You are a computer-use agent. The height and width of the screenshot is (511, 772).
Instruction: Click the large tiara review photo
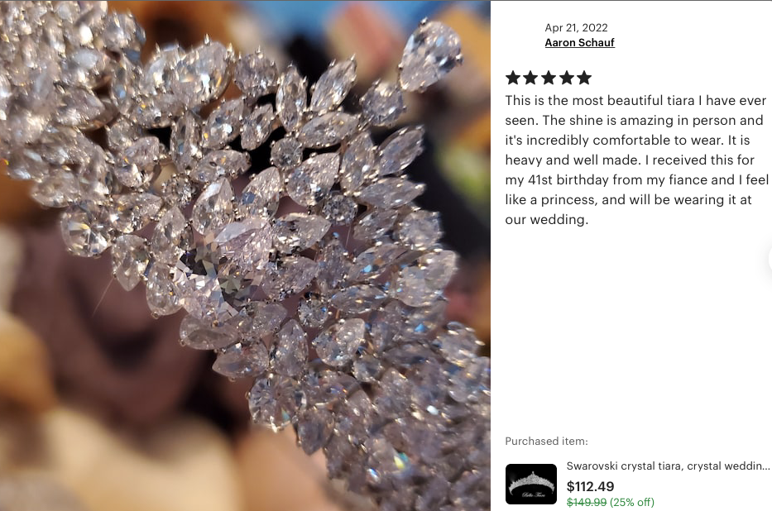245,255
